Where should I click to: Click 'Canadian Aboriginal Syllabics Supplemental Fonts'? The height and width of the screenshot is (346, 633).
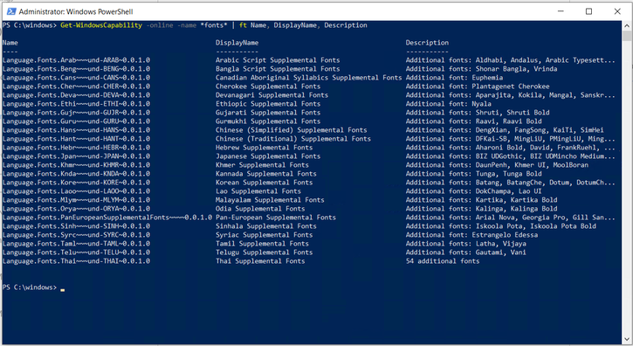309,78
